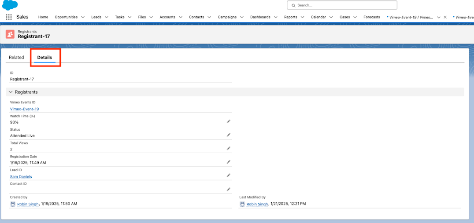
Task: Open the Sam Daniels lead link
Action: pyautogui.click(x=21, y=176)
